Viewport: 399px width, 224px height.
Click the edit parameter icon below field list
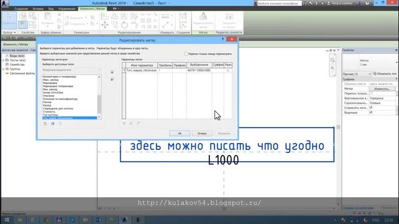(x=52, y=124)
